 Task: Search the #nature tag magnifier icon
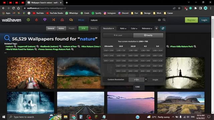(x=15, y=46)
